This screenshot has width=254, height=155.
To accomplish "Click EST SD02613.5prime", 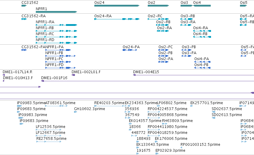I will tap(227, 115).
